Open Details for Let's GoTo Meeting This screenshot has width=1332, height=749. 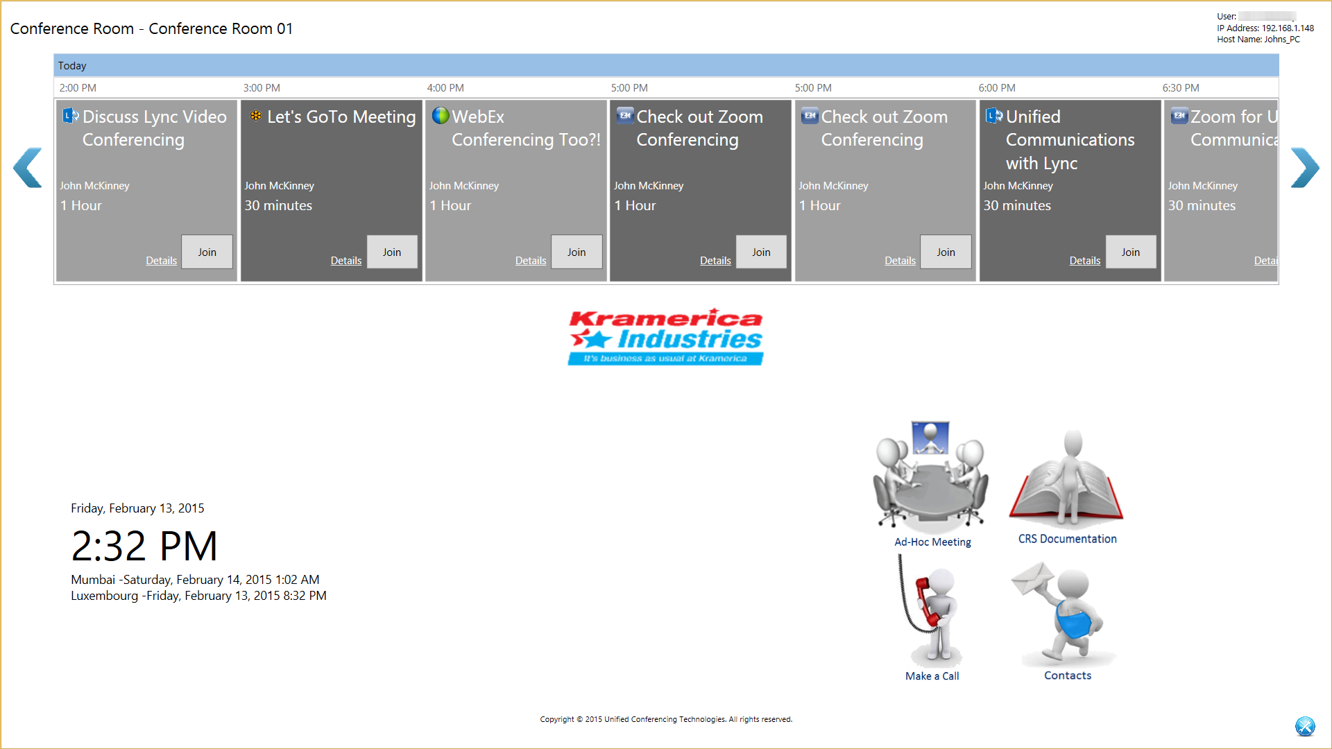coord(345,261)
